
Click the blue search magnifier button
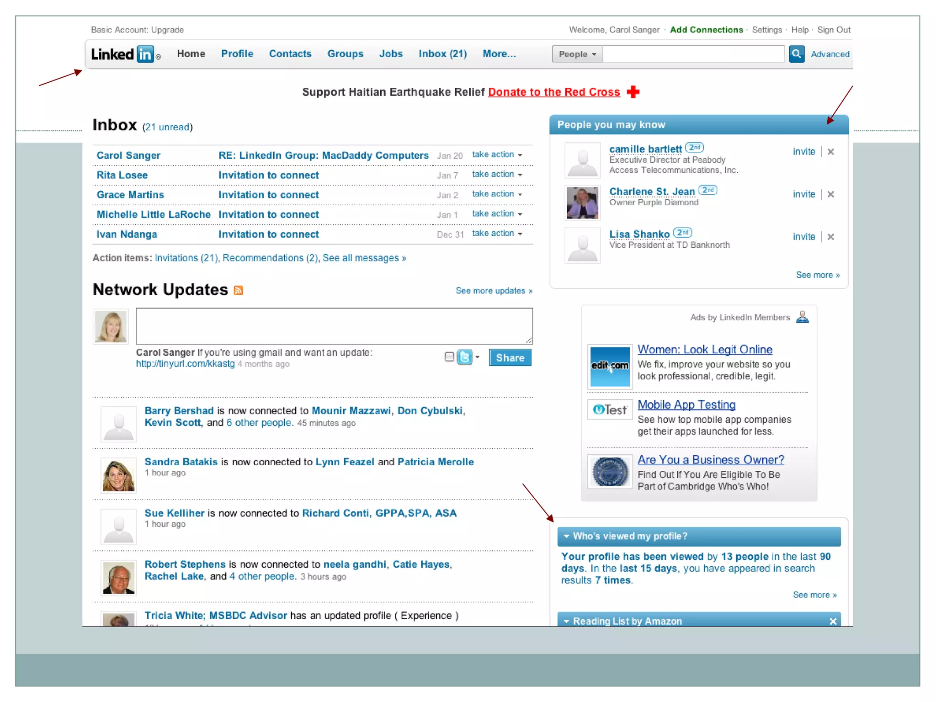click(x=796, y=54)
